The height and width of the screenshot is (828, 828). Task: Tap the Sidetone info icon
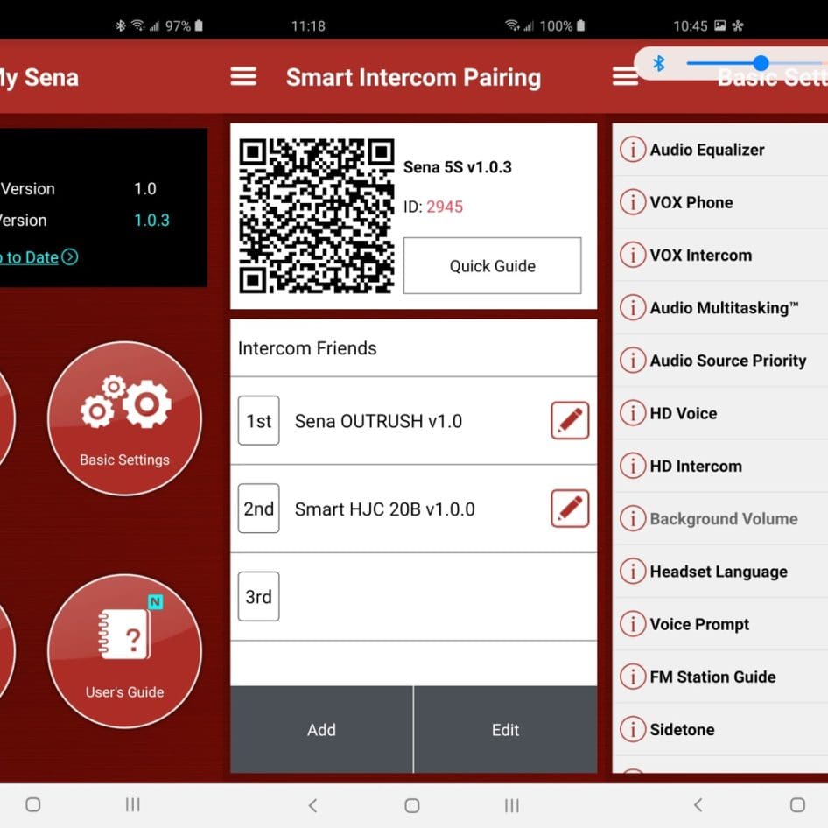pos(633,729)
